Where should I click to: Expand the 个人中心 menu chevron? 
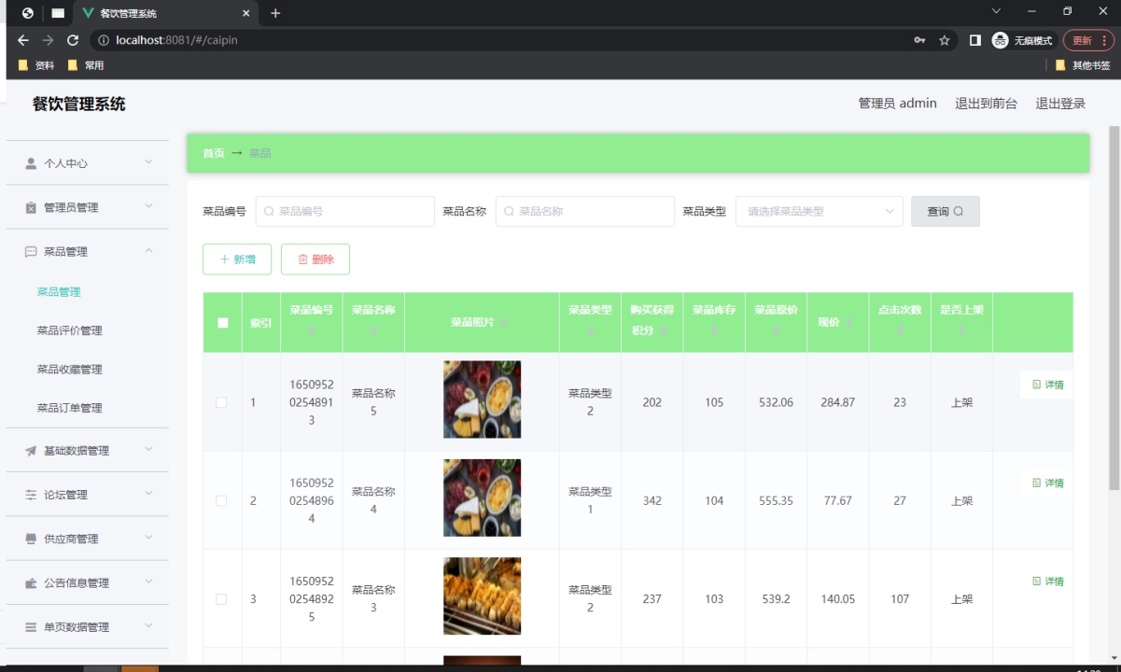[x=148, y=162]
